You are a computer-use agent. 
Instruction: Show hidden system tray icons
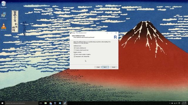(170, 103)
